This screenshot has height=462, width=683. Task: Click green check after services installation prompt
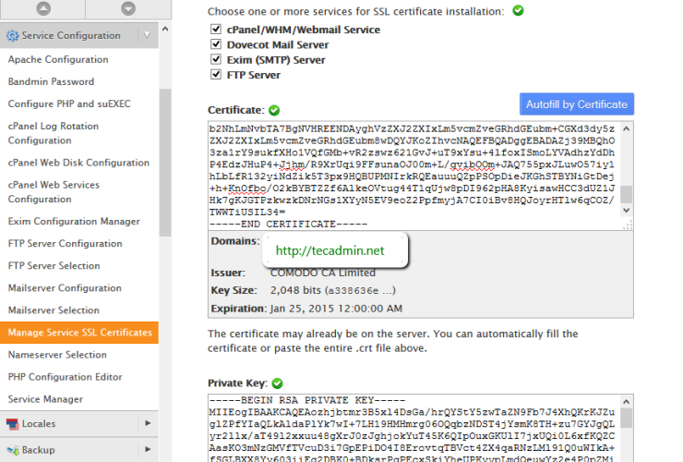518,11
